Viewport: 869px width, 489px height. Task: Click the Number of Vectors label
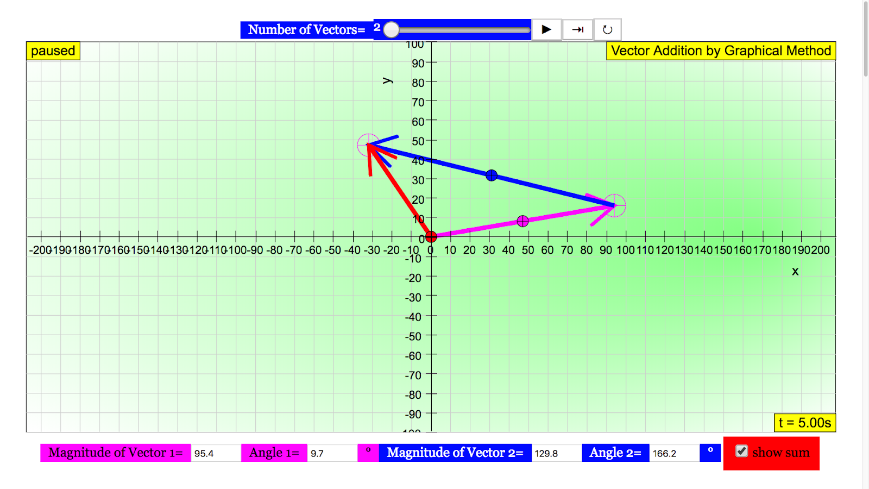[307, 30]
